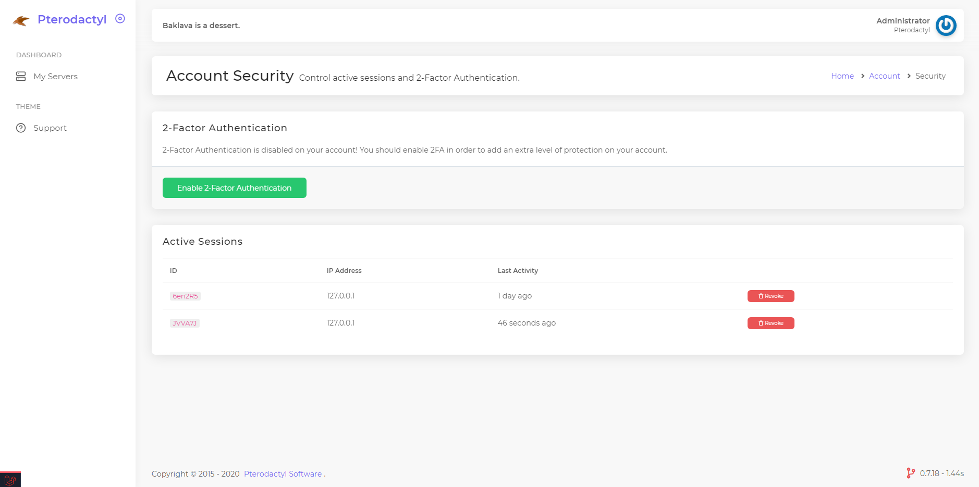Enable 2-Factor Authentication with green button

(x=234, y=188)
